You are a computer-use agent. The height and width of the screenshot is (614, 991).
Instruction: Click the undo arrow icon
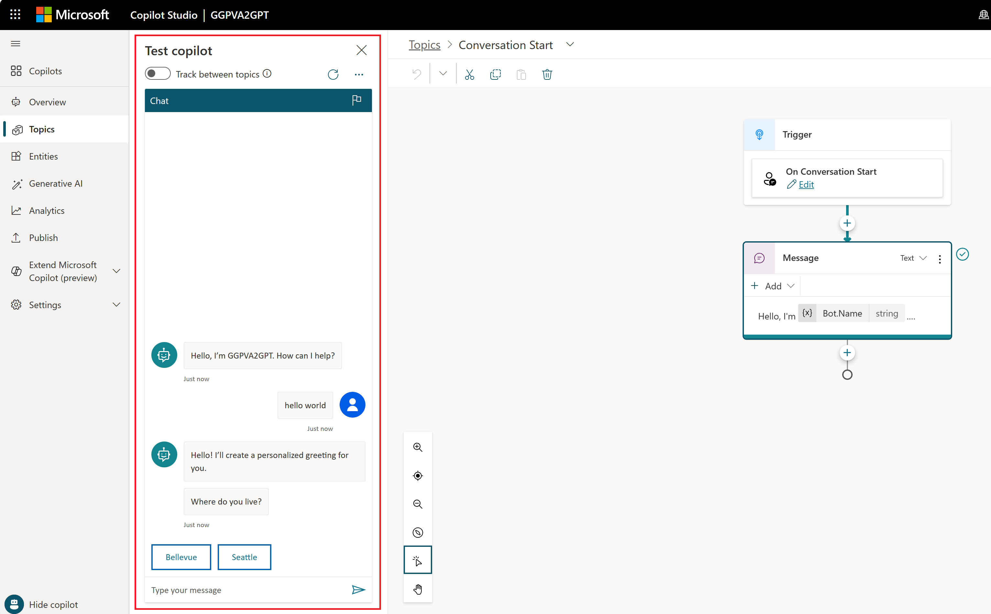pyautogui.click(x=417, y=74)
